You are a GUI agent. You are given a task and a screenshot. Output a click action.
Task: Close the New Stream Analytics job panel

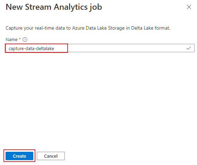189,7
